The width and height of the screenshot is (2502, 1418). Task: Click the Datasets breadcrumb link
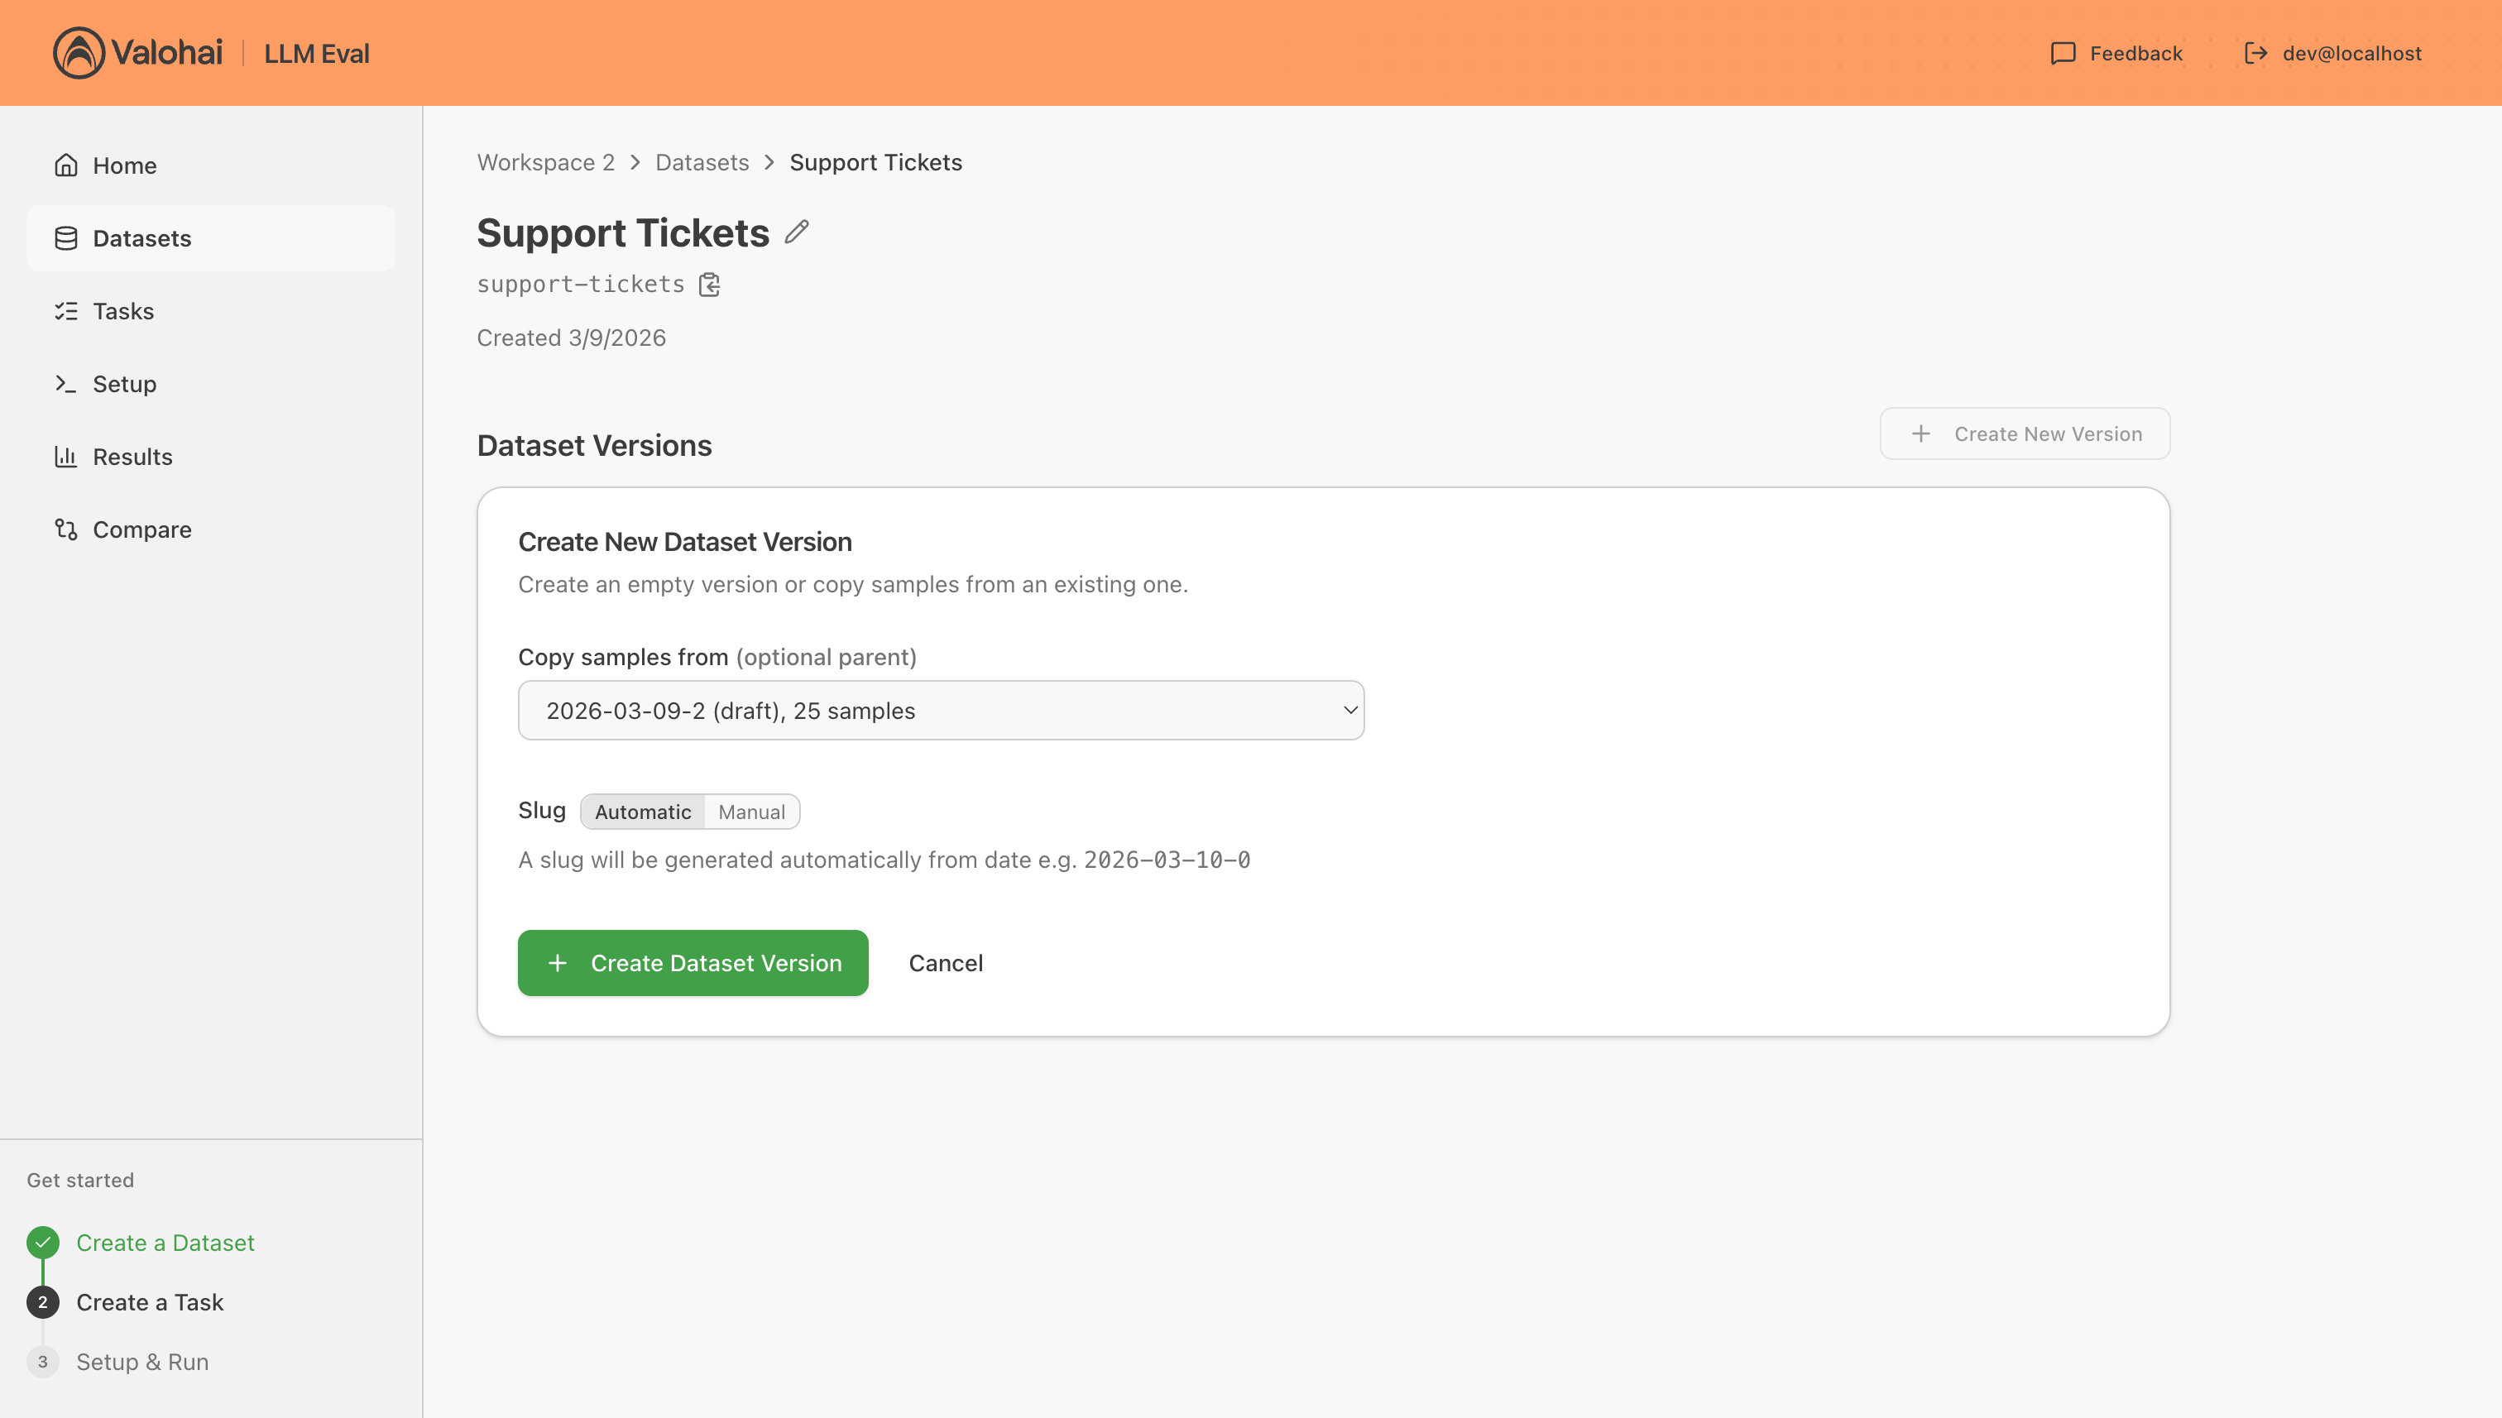[x=702, y=163]
